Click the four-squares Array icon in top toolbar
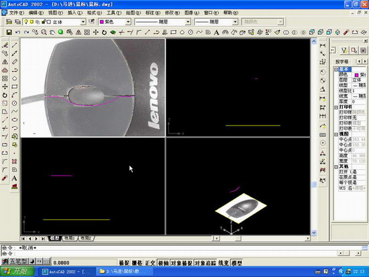Image resolution: width=369 pixels, height=277 pixels. (x=87, y=32)
